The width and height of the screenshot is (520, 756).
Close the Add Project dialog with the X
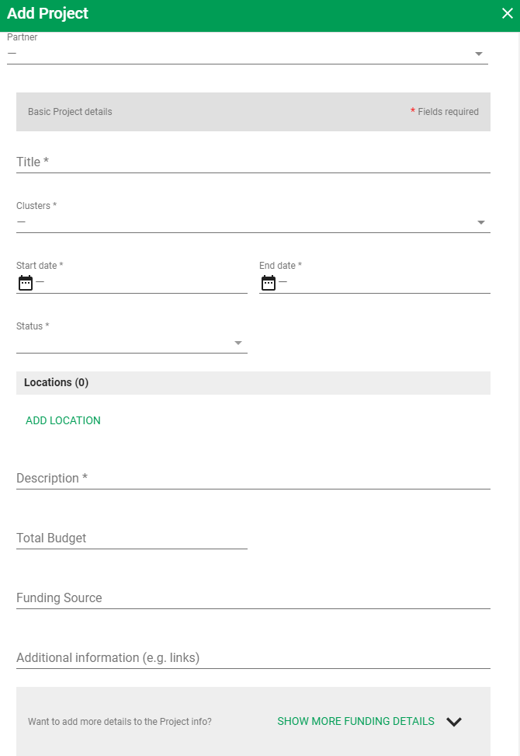point(508,14)
